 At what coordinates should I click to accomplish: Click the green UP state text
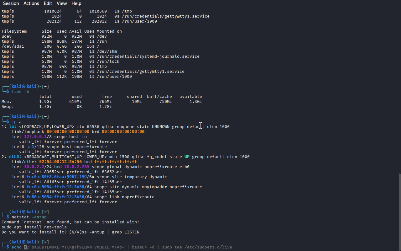187,157
